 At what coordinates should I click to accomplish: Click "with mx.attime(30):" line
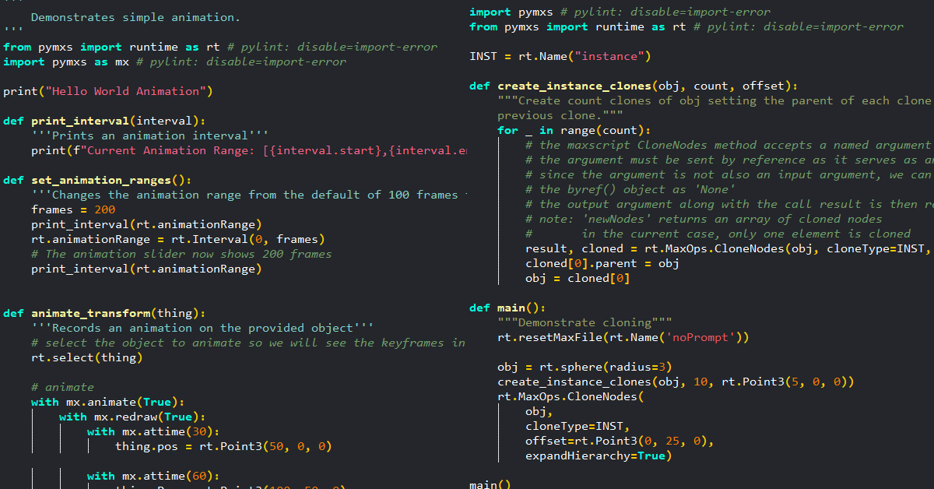tap(153, 431)
